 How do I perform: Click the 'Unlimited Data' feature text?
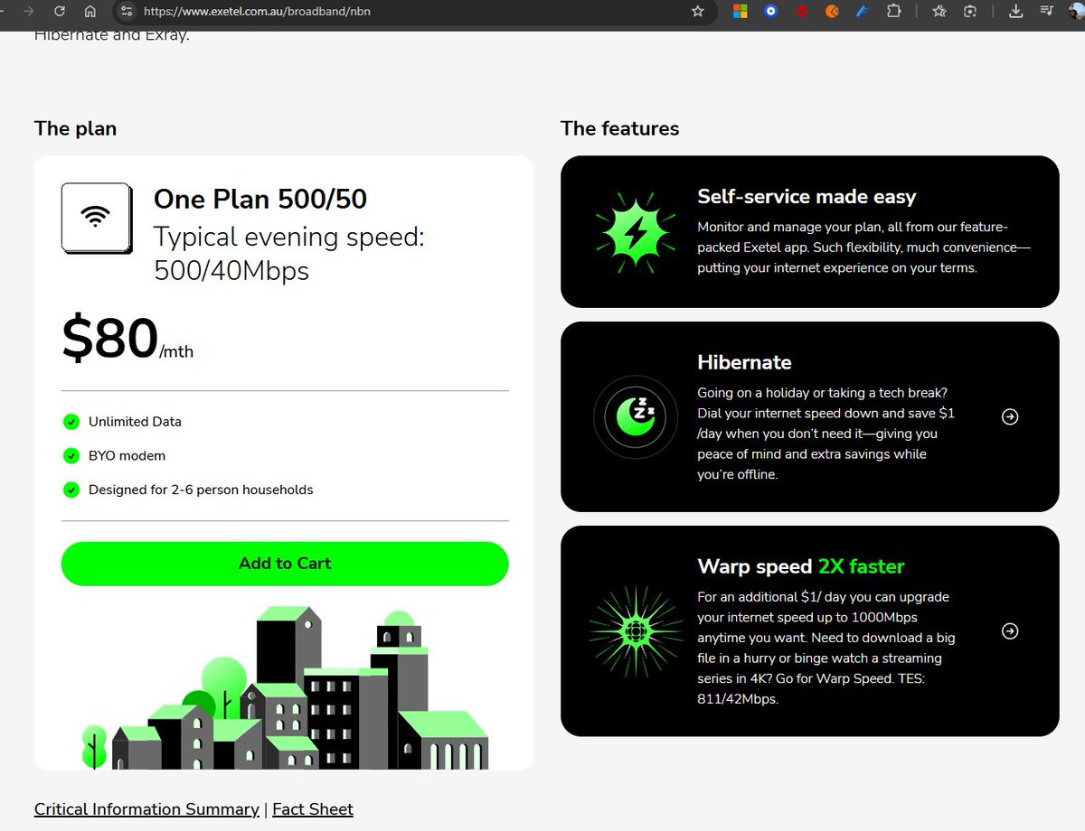click(x=135, y=422)
